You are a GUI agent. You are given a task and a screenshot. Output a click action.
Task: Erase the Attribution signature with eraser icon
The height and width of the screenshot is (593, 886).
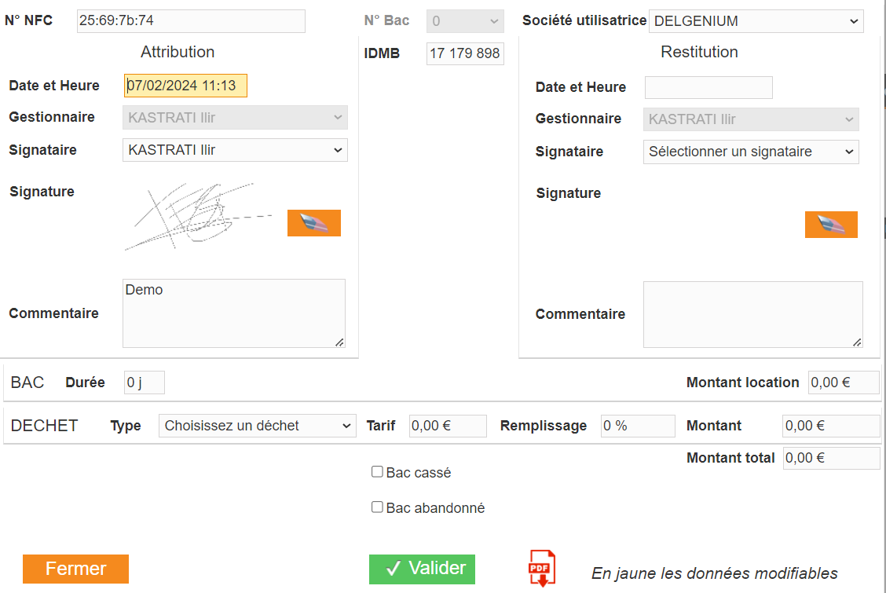(313, 223)
